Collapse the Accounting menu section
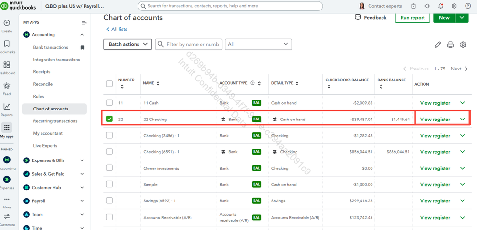Image resolution: width=477 pixels, height=230 pixels. point(82,35)
